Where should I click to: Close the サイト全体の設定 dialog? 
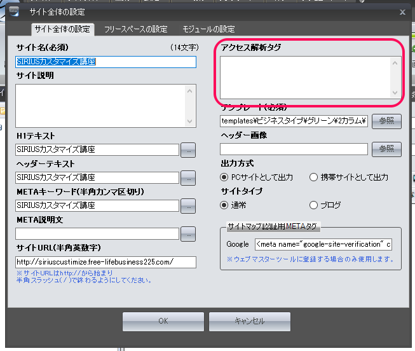click(x=402, y=11)
